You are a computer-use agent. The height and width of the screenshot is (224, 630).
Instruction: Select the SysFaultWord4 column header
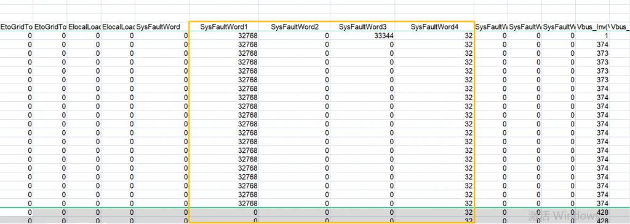point(434,27)
